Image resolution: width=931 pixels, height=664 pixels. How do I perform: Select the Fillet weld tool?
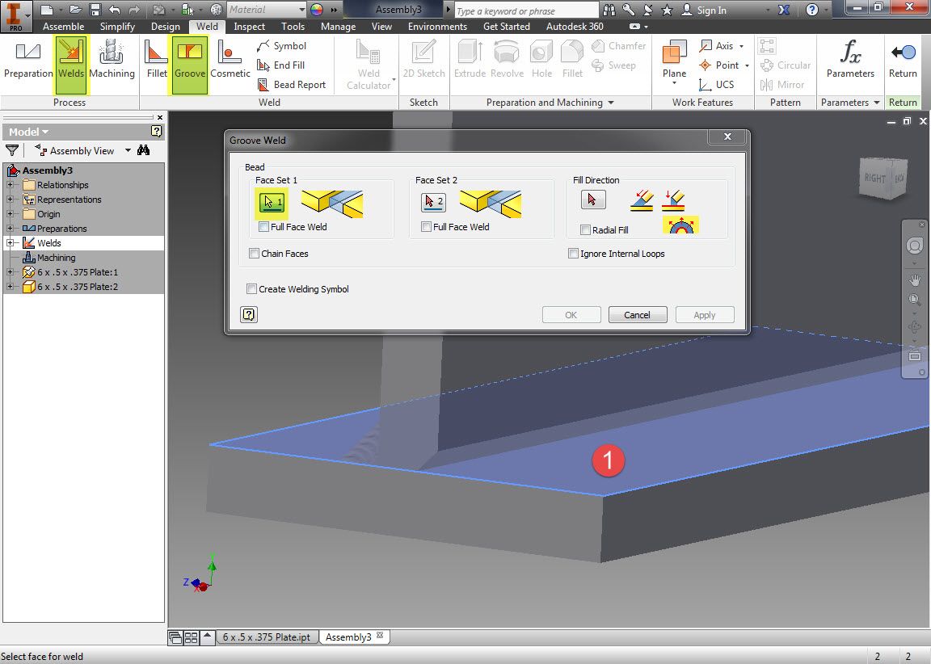click(x=156, y=61)
